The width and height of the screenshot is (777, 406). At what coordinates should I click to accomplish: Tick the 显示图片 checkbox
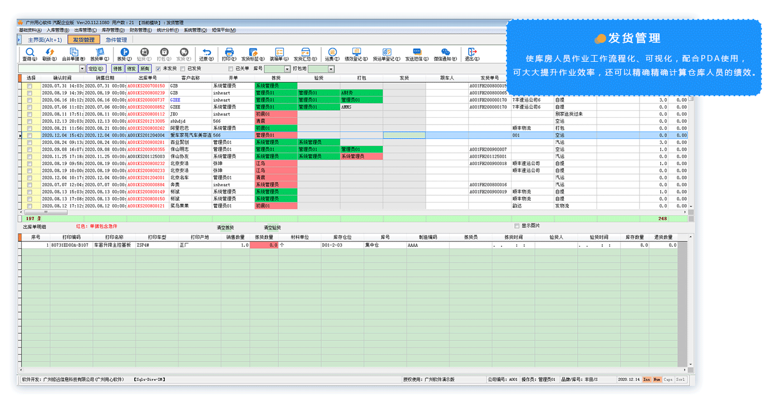coord(517,226)
